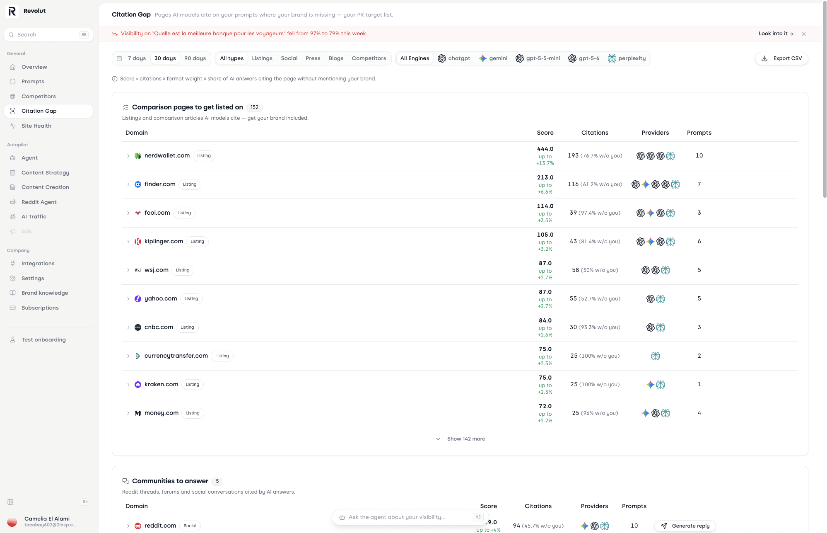Image resolution: width=827 pixels, height=533 pixels.
Task: Open Content Creation document icon
Action: [13, 187]
